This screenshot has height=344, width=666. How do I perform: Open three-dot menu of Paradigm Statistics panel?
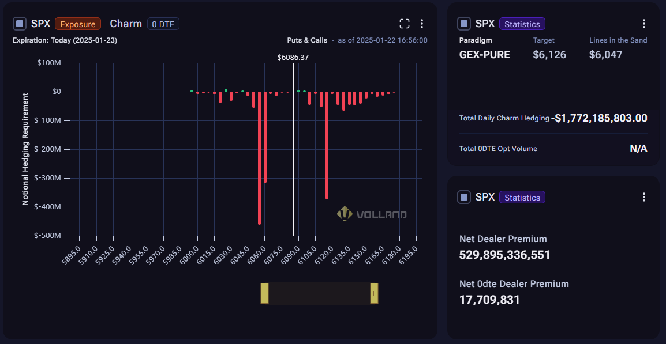[x=644, y=24]
